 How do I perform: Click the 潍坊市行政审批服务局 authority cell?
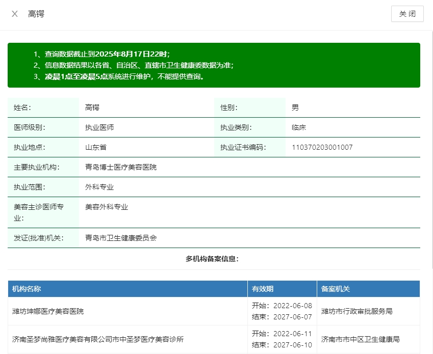point(357,311)
